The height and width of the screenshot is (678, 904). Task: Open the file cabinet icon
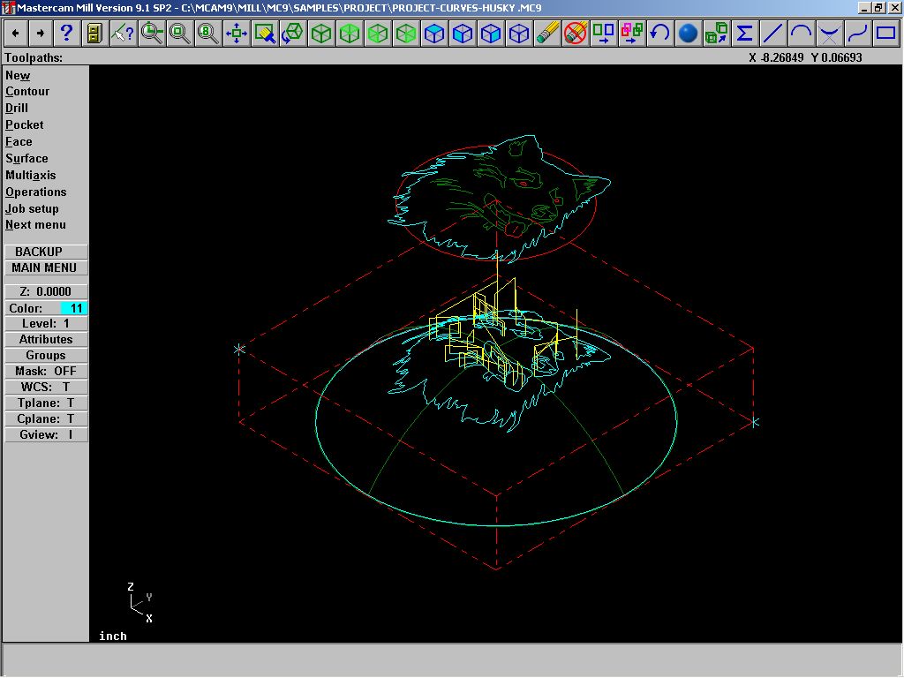[x=94, y=34]
